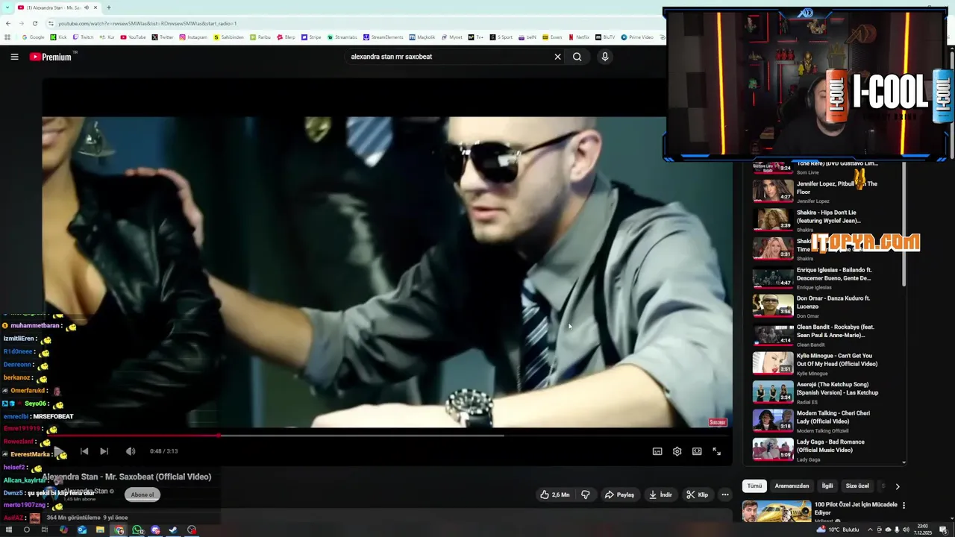Open the Windows Start menu

(x=8, y=530)
